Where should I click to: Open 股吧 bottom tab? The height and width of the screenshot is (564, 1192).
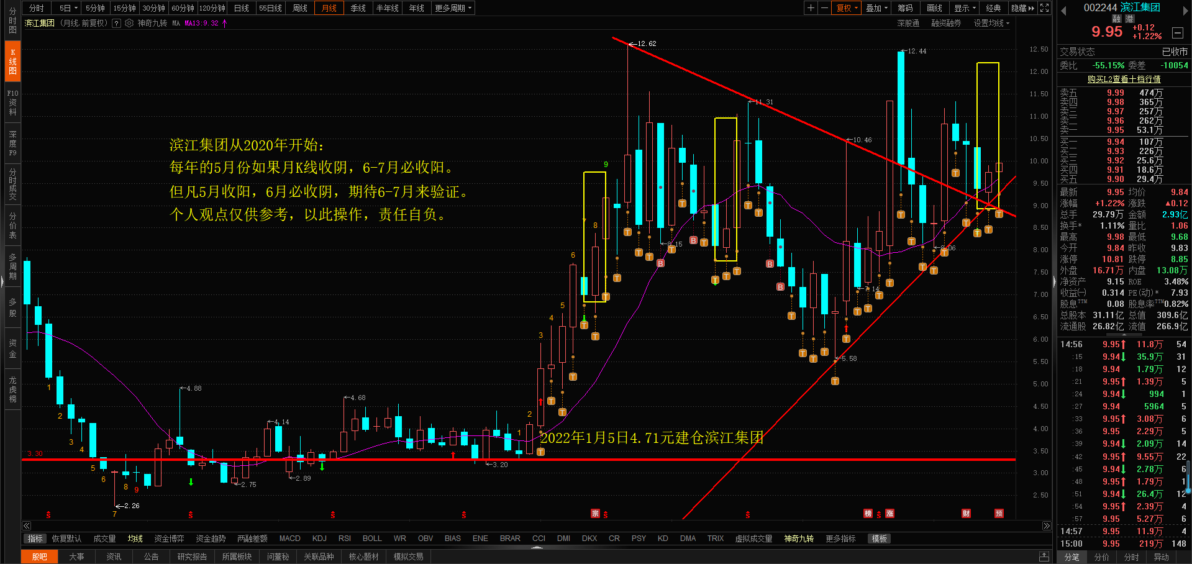click(40, 557)
